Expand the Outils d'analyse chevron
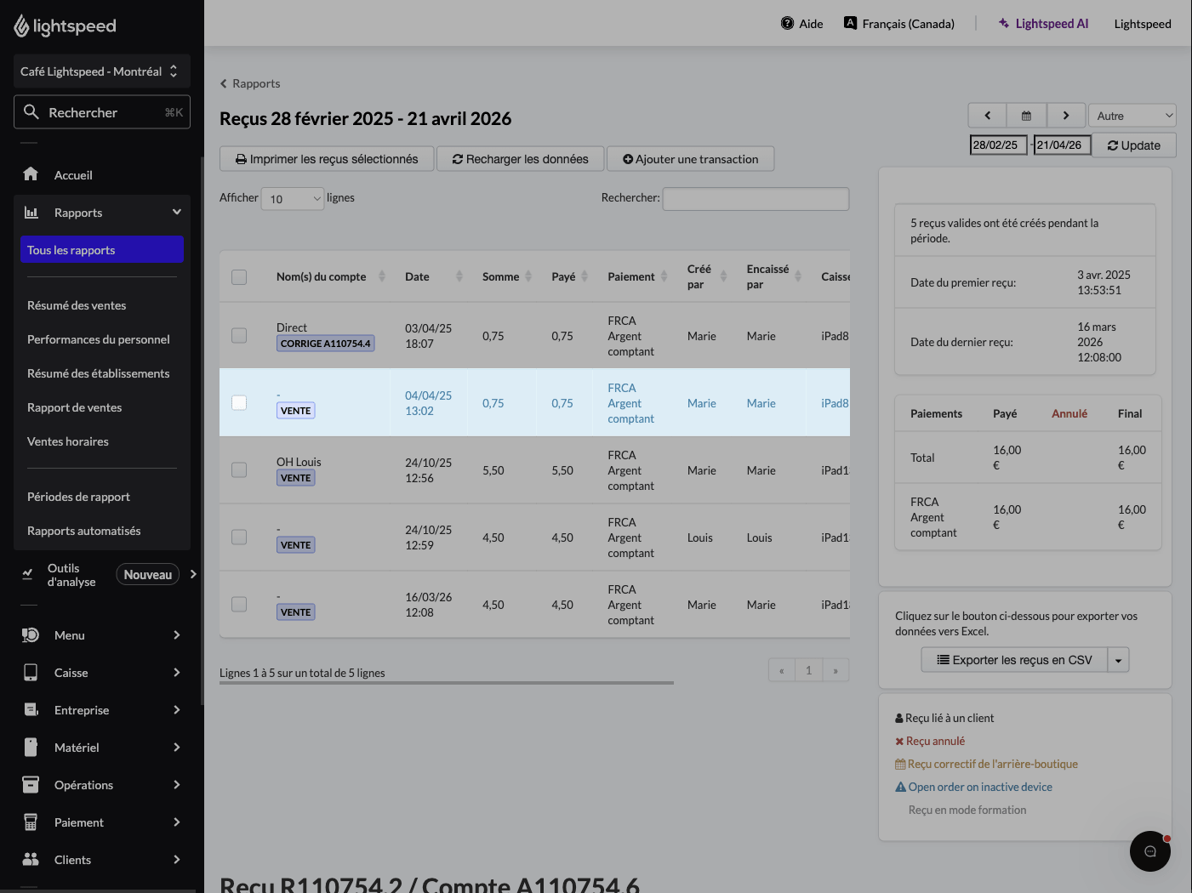 pos(193,574)
